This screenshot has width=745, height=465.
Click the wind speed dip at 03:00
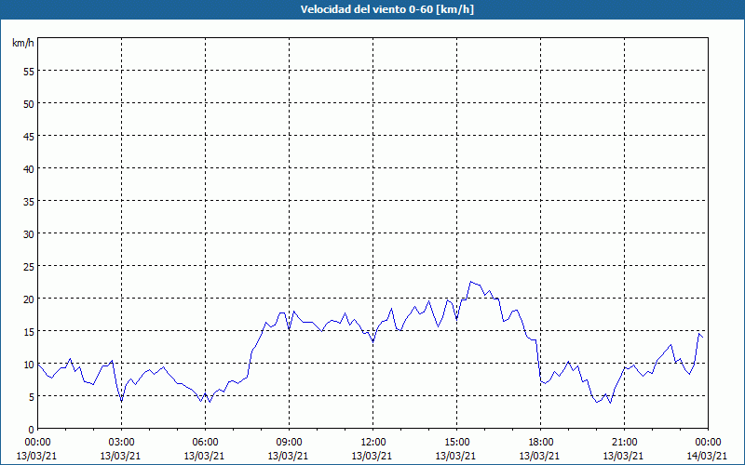pyautogui.click(x=122, y=402)
